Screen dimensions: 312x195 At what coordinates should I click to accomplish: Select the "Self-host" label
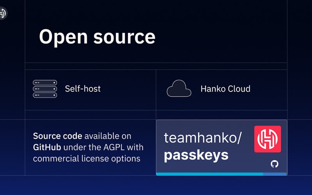(83, 89)
